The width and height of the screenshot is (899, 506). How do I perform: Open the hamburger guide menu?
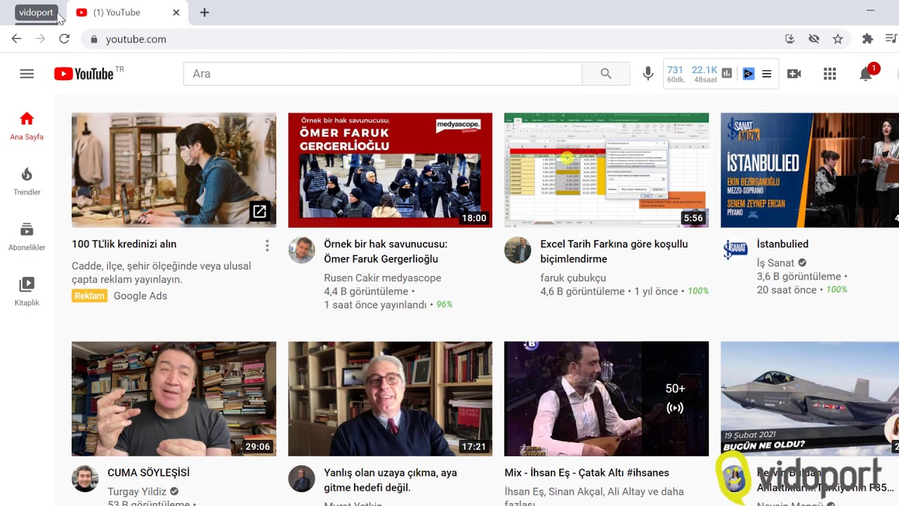27,74
